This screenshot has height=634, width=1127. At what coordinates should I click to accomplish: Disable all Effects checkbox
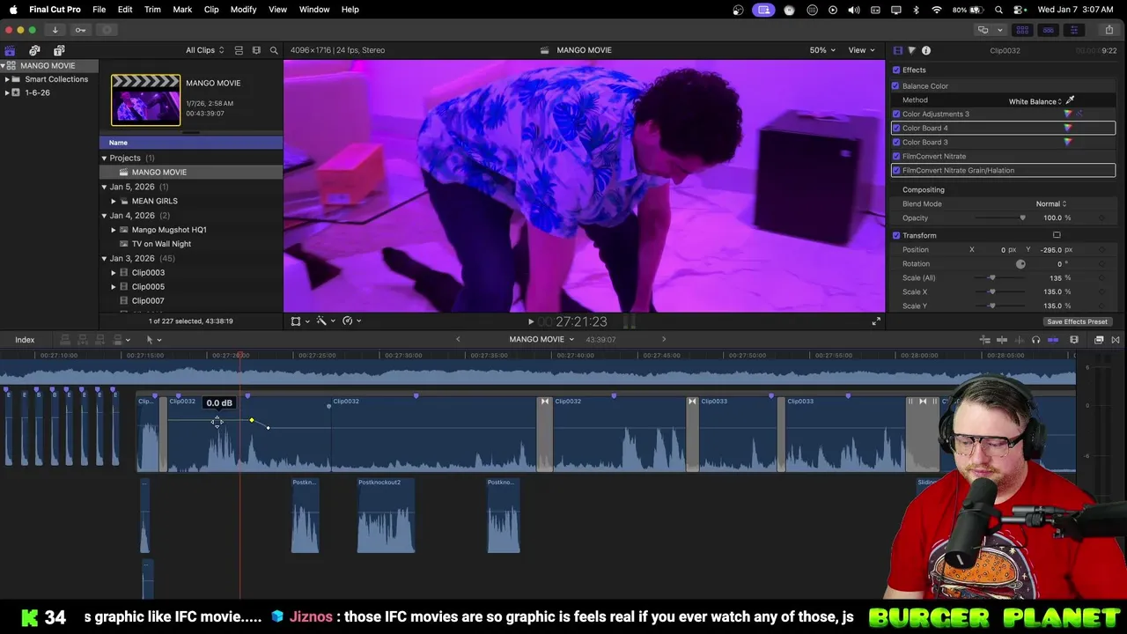896,70
